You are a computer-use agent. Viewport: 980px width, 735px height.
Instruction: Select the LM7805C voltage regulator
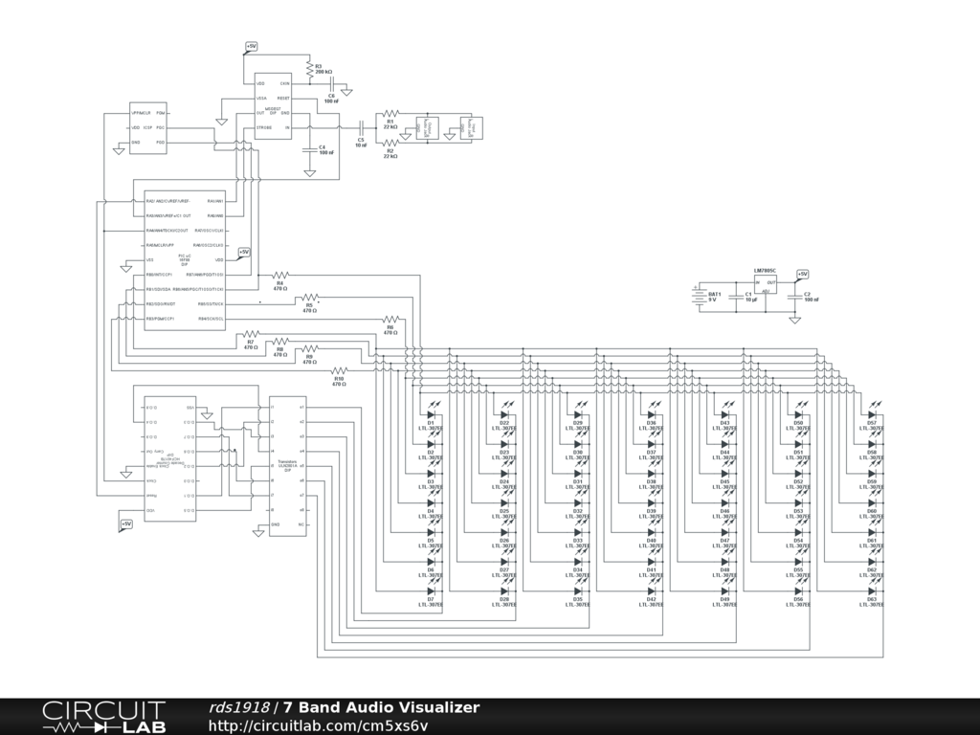765,284
